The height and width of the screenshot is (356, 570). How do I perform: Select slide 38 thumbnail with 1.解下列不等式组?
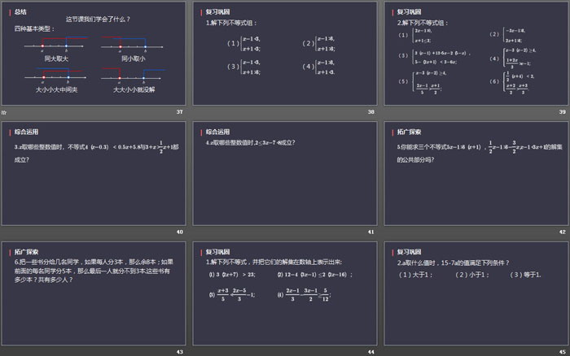point(285,54)
